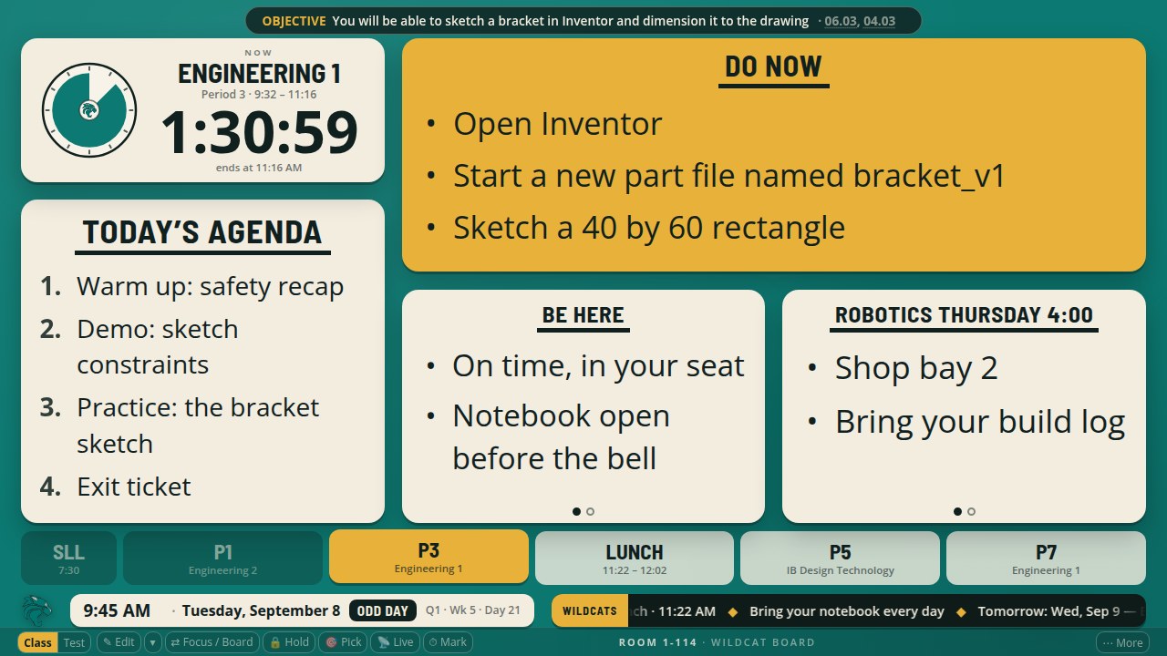The width and height of the screenshot is (1167, 656).
Task: Click the 04.03 standard link in objective
Action: 879,21
